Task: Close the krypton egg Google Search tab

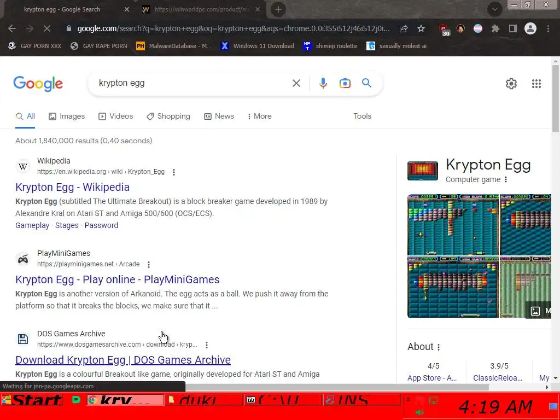Action: tap(127, 10)
